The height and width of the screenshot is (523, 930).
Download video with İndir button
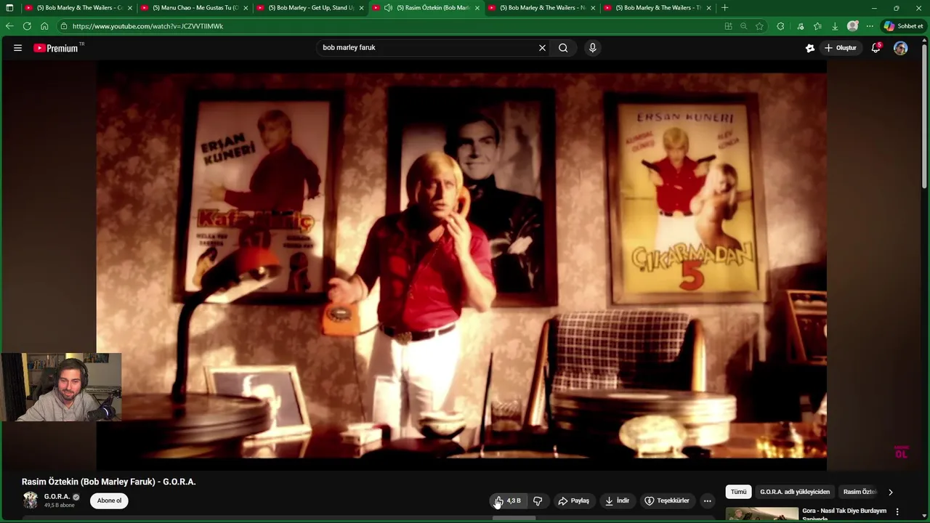(x=618, y=500)
